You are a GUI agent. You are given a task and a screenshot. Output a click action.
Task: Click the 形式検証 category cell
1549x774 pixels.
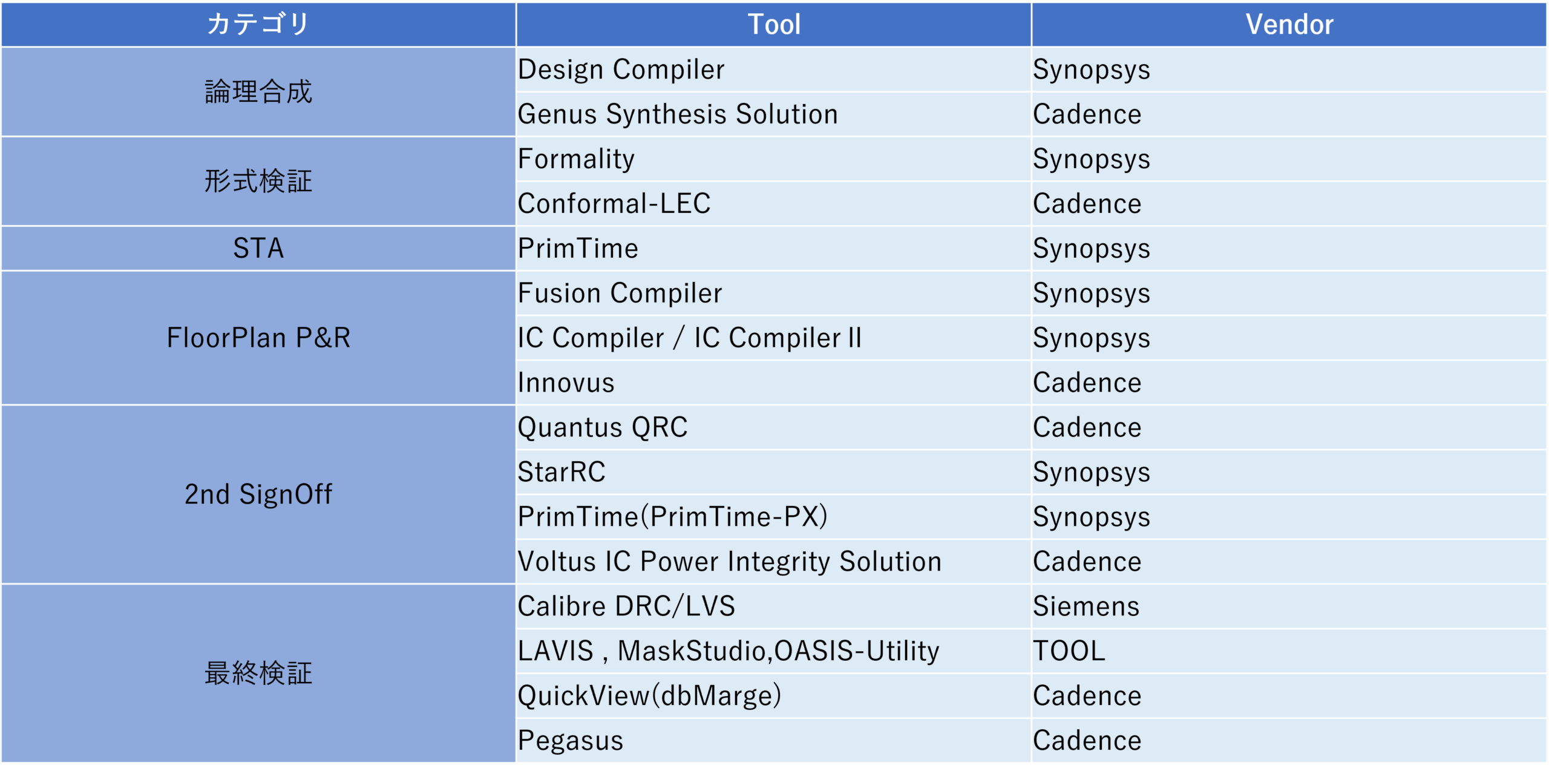tap(258, 182)
